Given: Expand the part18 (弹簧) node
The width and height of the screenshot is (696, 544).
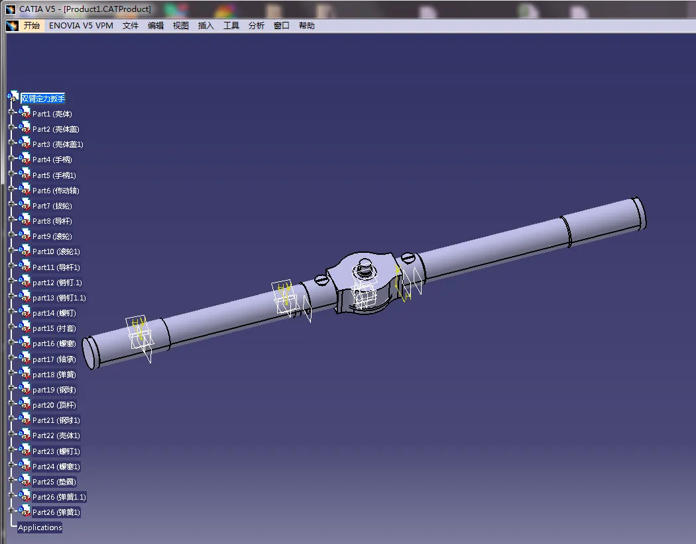Looking at the screenshot, I should pos(11,373).
